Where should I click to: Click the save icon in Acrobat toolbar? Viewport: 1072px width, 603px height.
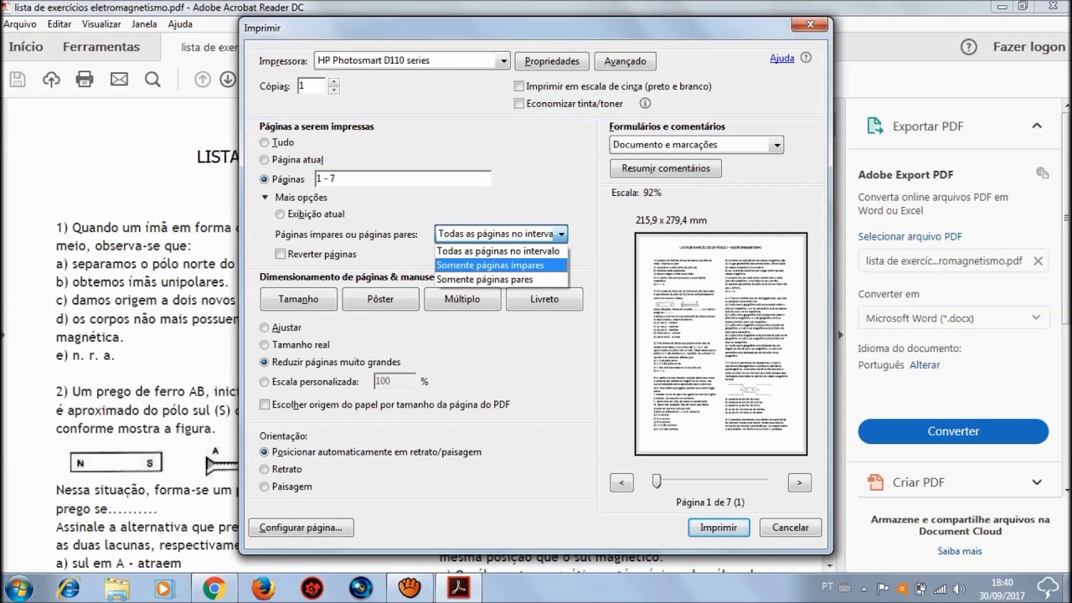point(18,80)
